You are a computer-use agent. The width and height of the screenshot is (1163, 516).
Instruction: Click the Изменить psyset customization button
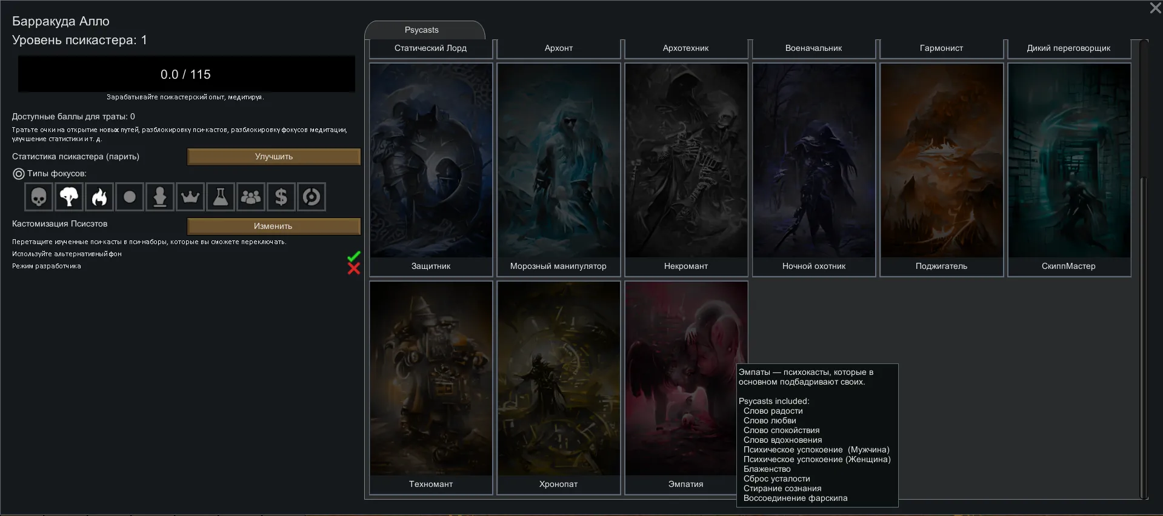(x=273, y=226)
